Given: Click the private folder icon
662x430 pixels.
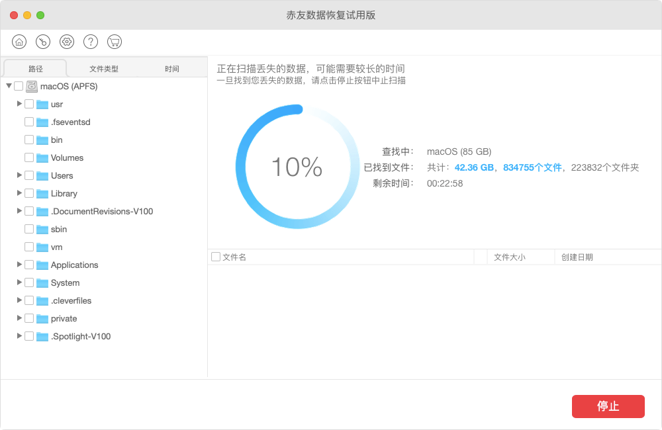Looking at the screenshot, I should (42, 319).
